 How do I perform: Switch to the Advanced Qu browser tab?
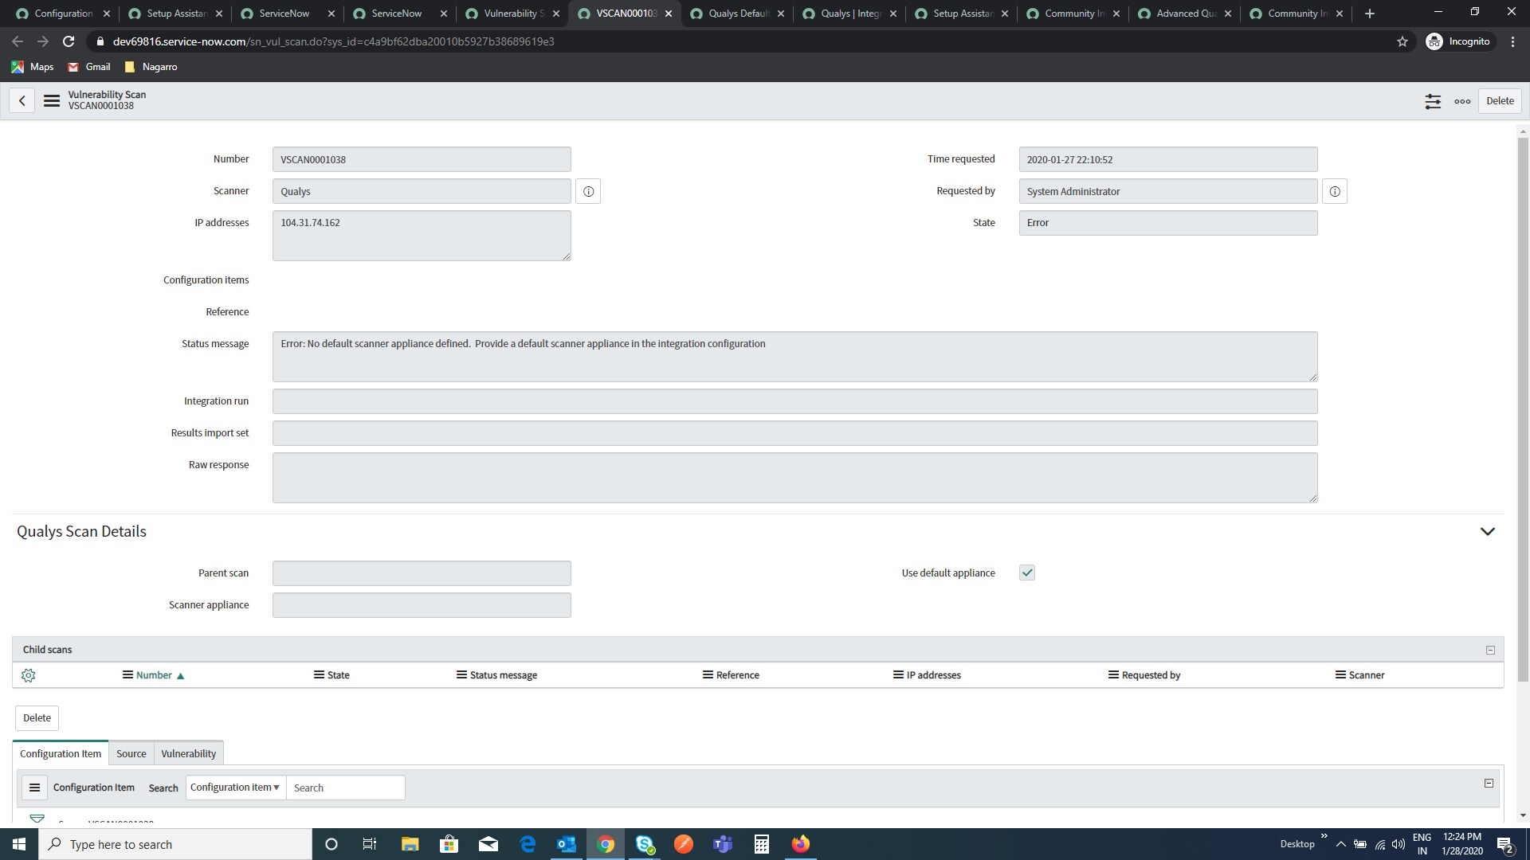1186,14
